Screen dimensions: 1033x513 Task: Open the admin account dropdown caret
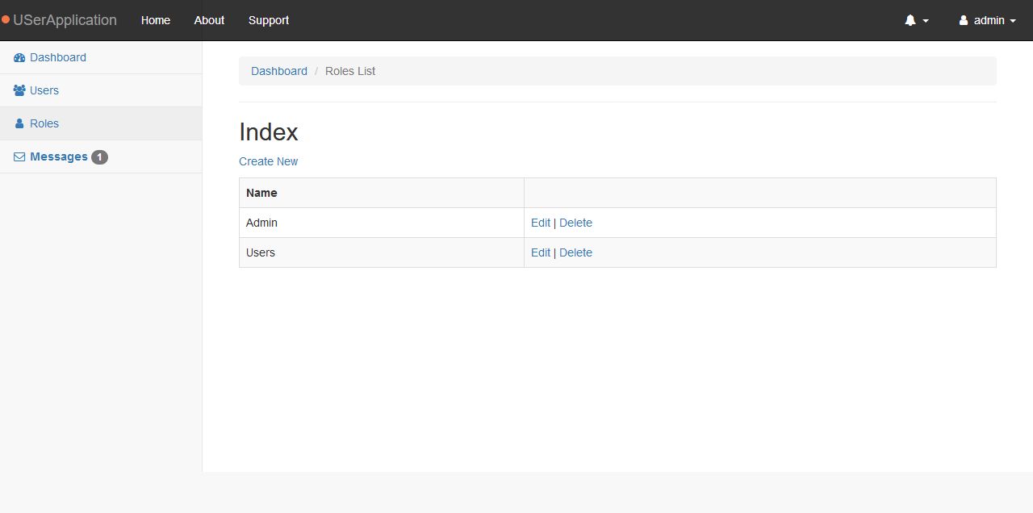[x=1013, y=22]
